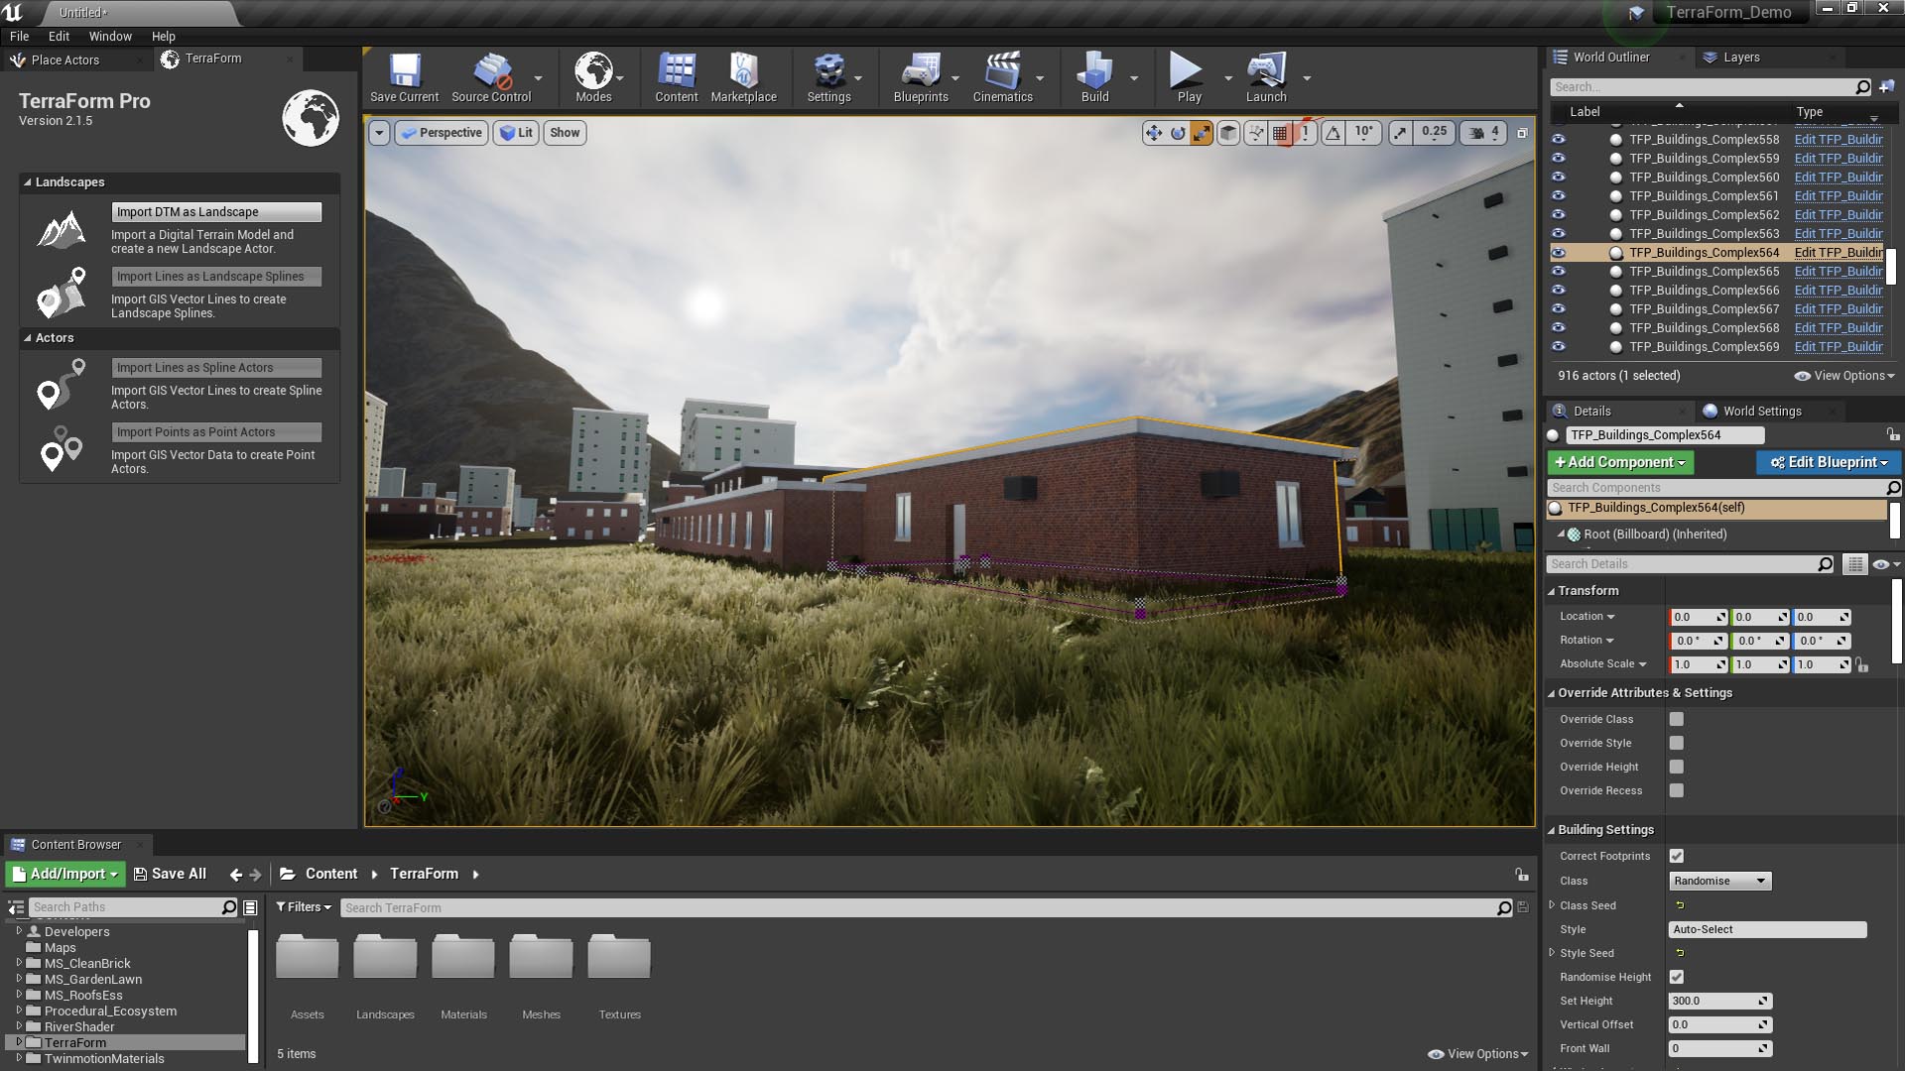Image resolution: width=1905 pixels, height=1071 pixels.
Task: Click Edit TFP_Buildir link for Complex560
Action: 1838,178
